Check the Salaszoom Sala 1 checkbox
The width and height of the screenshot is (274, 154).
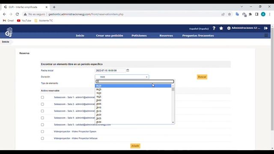coord(42,98)
